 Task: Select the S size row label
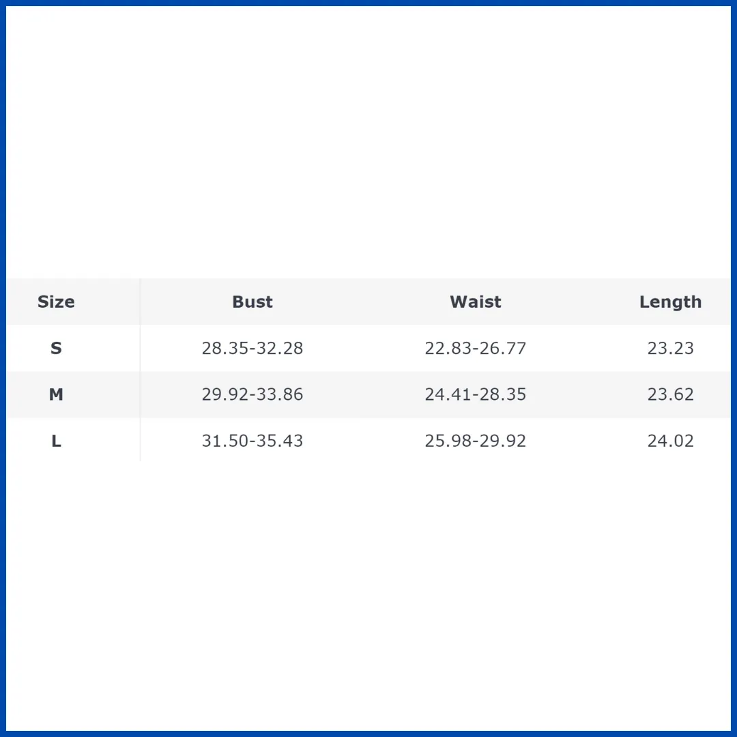(56, 348)
